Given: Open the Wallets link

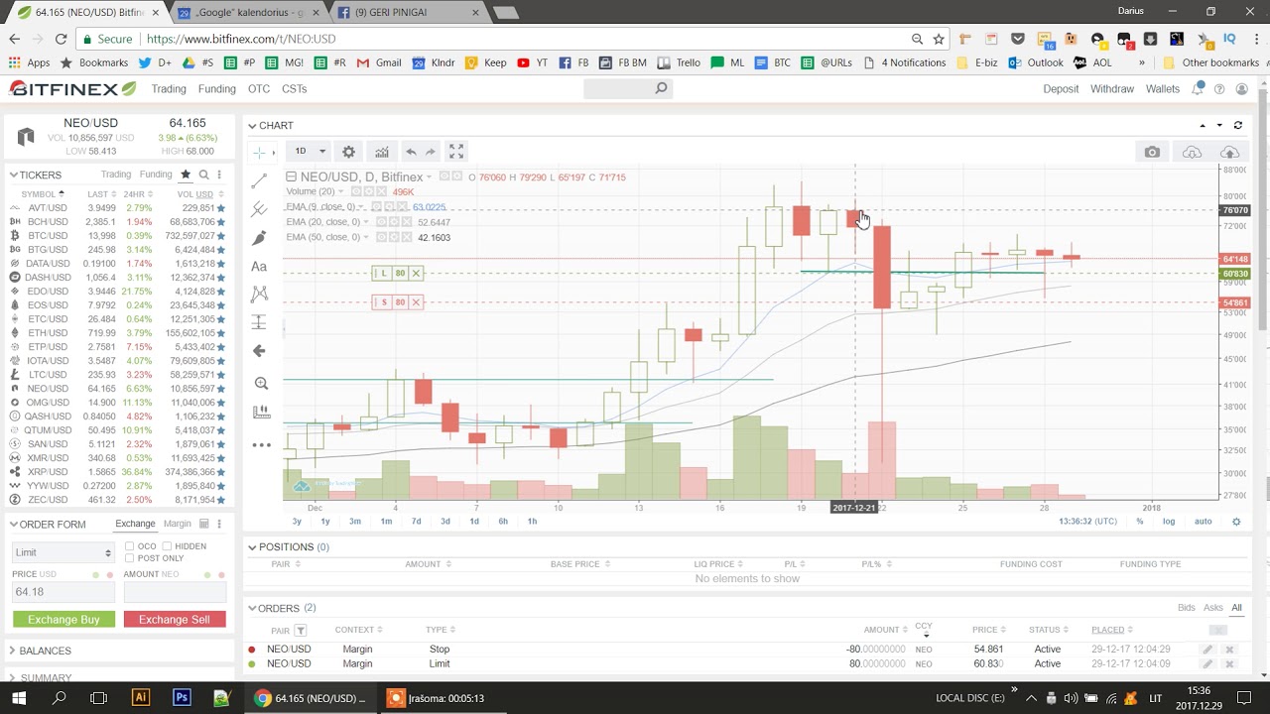Looking at the screenshot, I should 1163,89.
